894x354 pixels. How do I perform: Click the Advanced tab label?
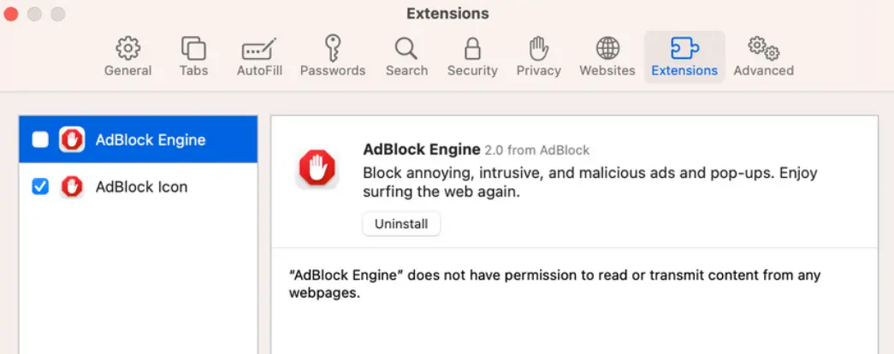point(763,70)
